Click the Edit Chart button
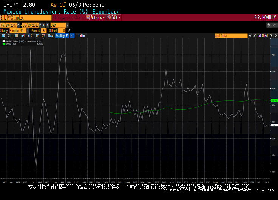 click(262, 36)
